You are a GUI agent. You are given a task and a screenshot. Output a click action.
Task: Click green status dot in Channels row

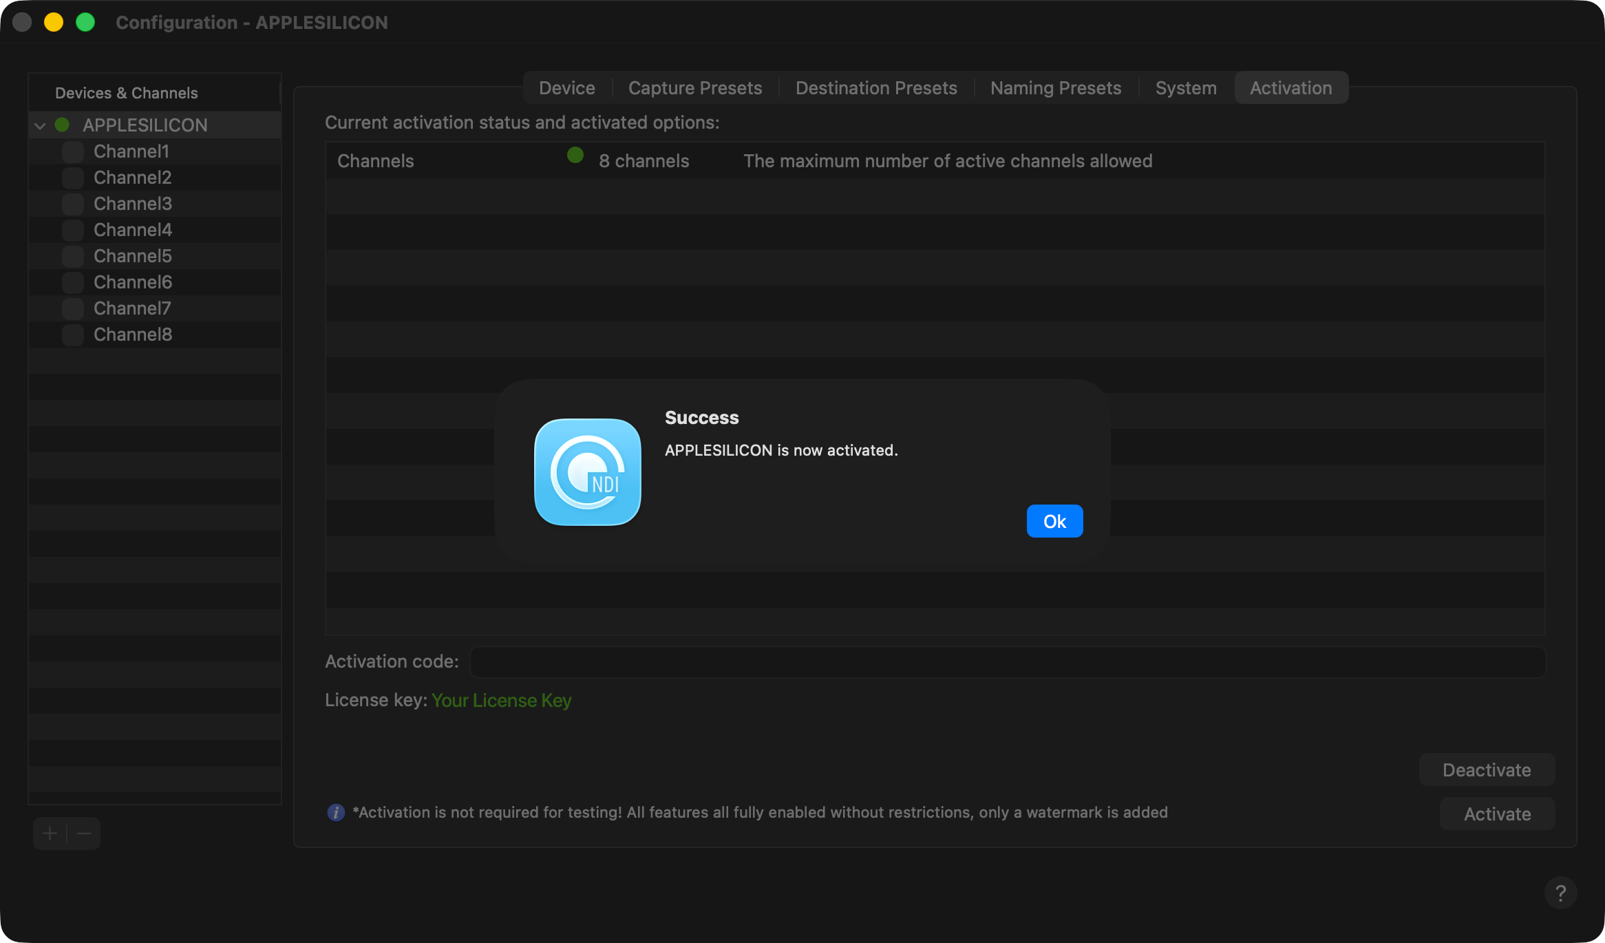575,155
